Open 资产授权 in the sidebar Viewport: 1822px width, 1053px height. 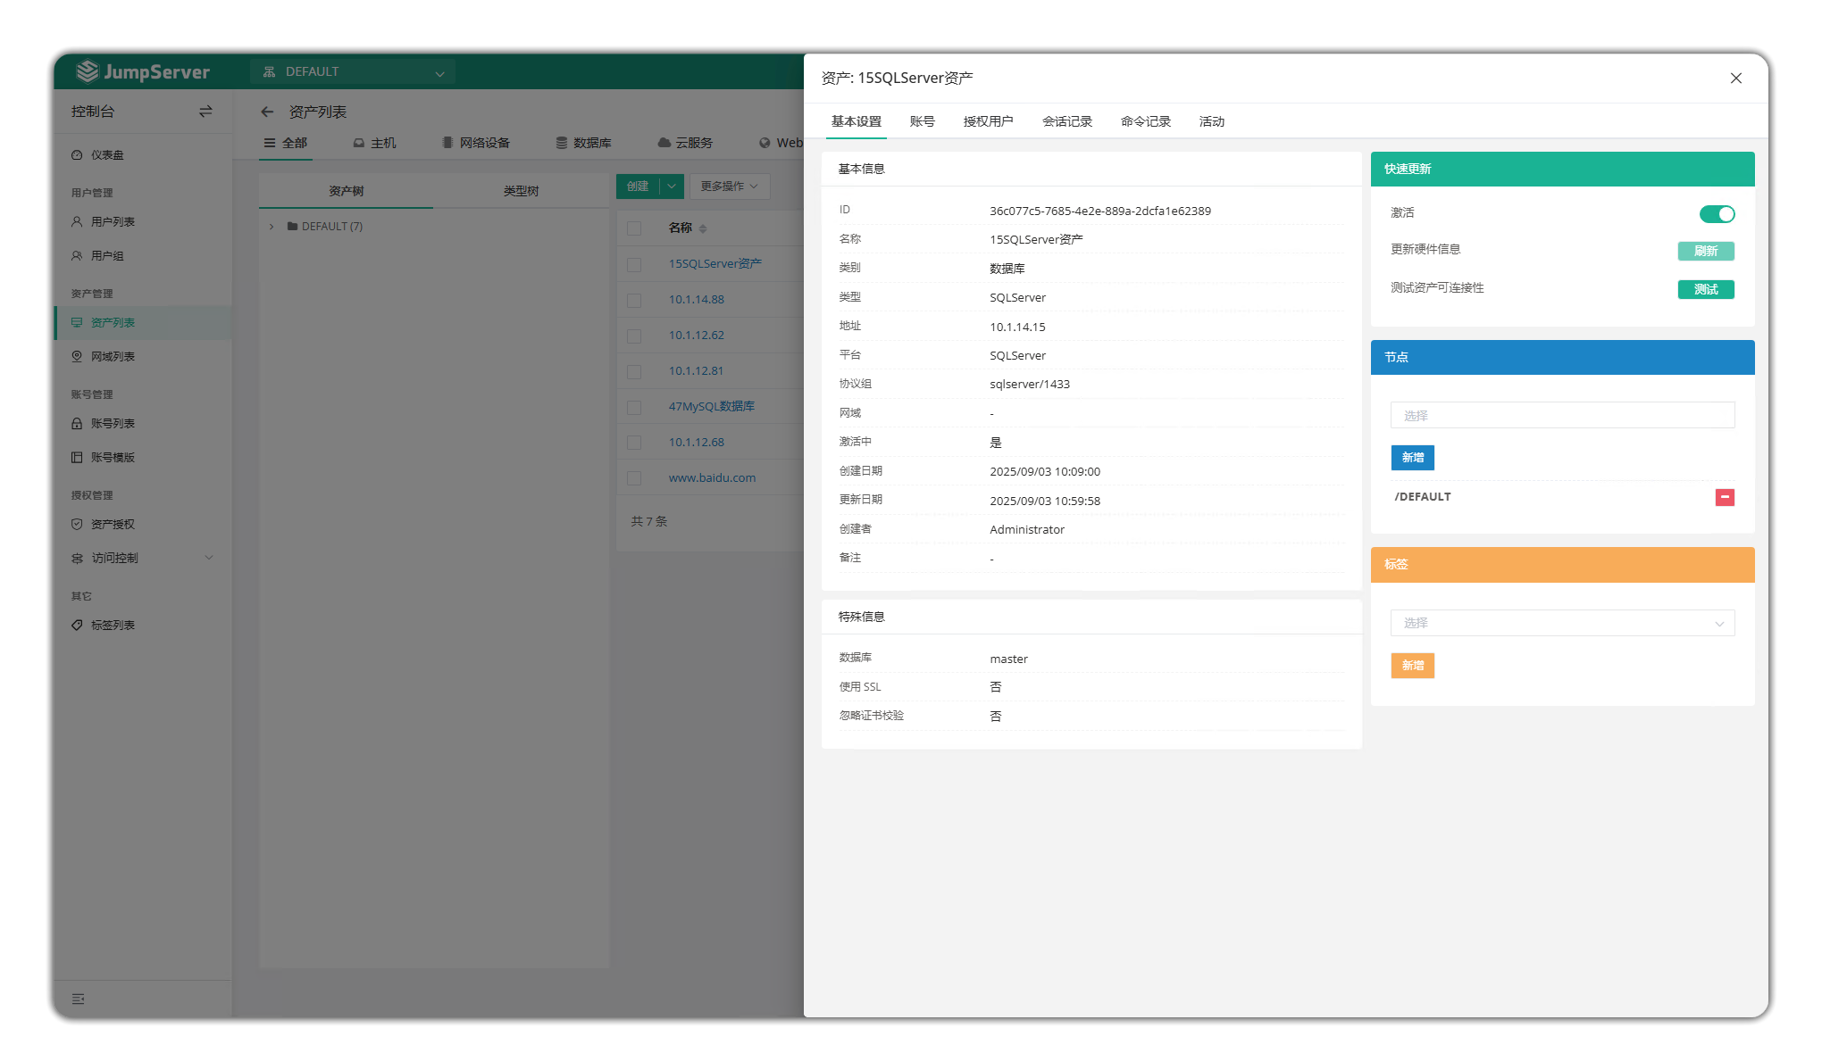113,525
